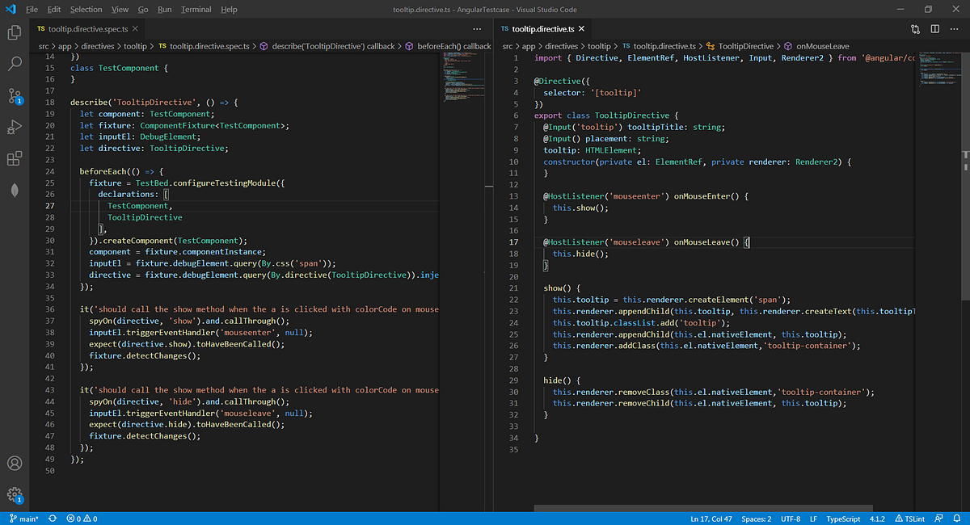
Task: Click the Open Changes compare icon
Action: [x=915, y=29]
